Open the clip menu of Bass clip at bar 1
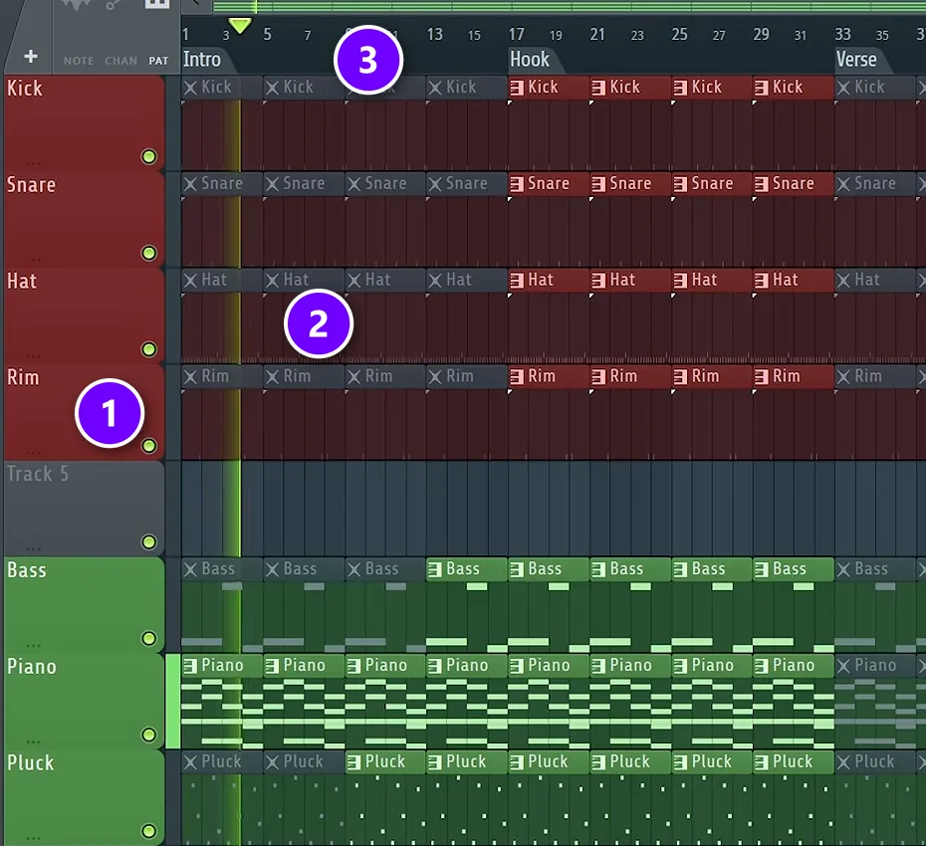Image resolution: width=926 pixels, height=846 pixels. tap(190, 569)
